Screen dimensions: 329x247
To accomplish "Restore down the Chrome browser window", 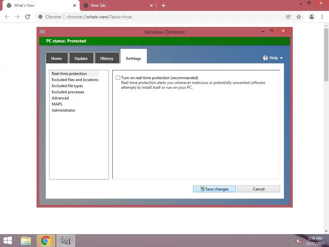I will (309, 3).
